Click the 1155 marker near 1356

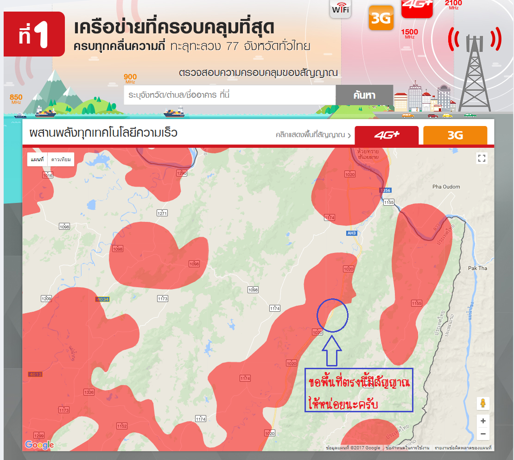pos(389,202)
